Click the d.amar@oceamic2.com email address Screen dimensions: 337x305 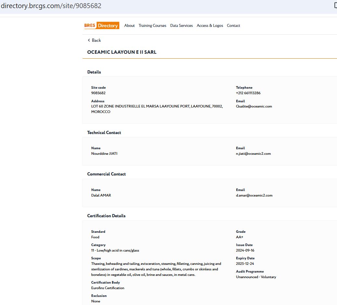click(x=254, y=196)
